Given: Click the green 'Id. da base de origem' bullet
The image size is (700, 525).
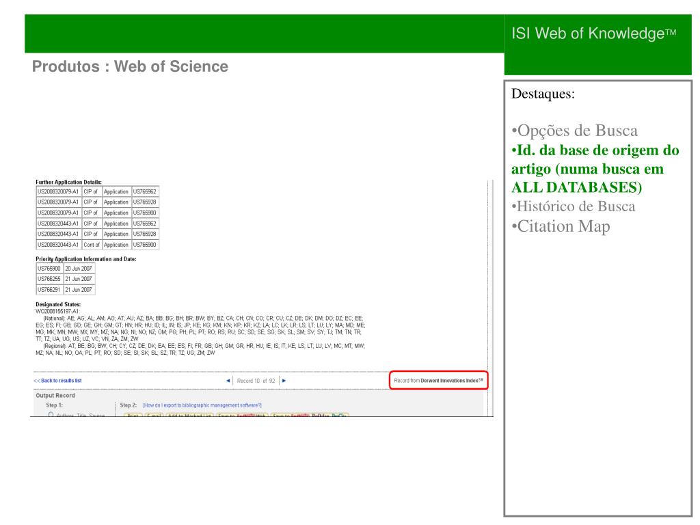Looking at the screenshot, I should [x=595, y=169].
